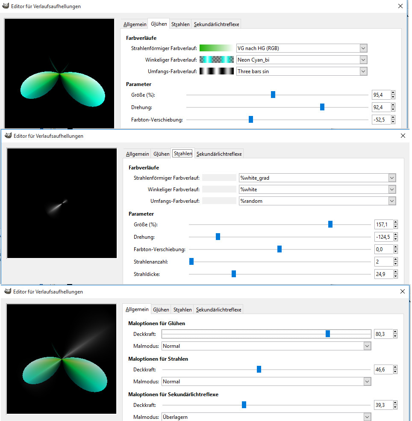Click the Größe slider in Strahlen tab

tap(330, 224)
